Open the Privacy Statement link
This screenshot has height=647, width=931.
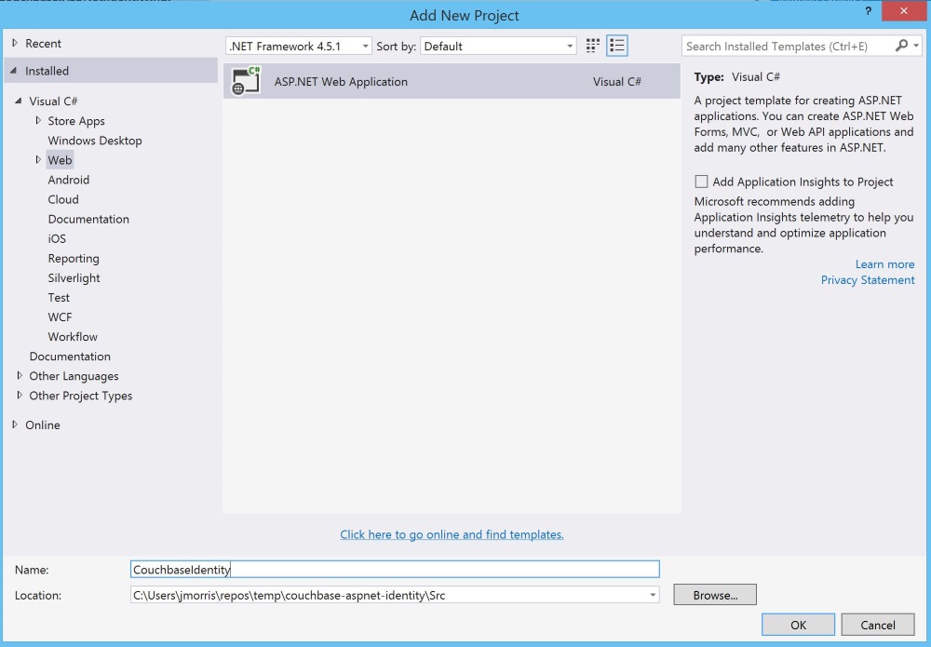click(x=868, y=279)
